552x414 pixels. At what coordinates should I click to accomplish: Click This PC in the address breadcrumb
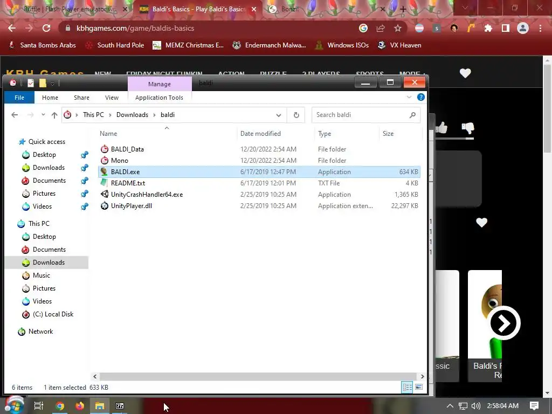click(93, 115)
